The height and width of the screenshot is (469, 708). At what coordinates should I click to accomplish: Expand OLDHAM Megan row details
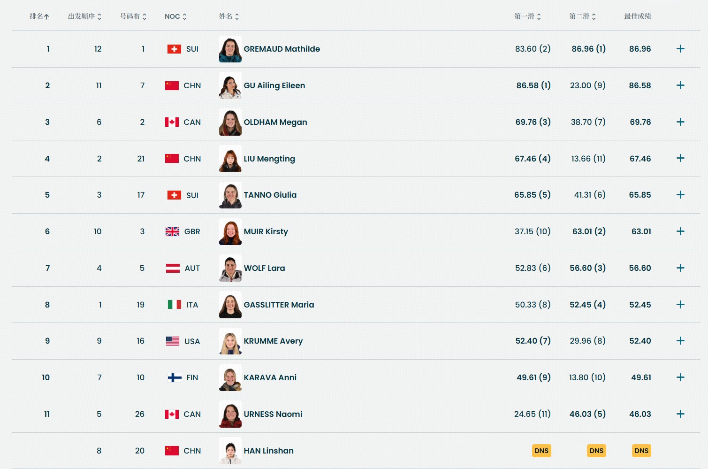coord(680,122)
